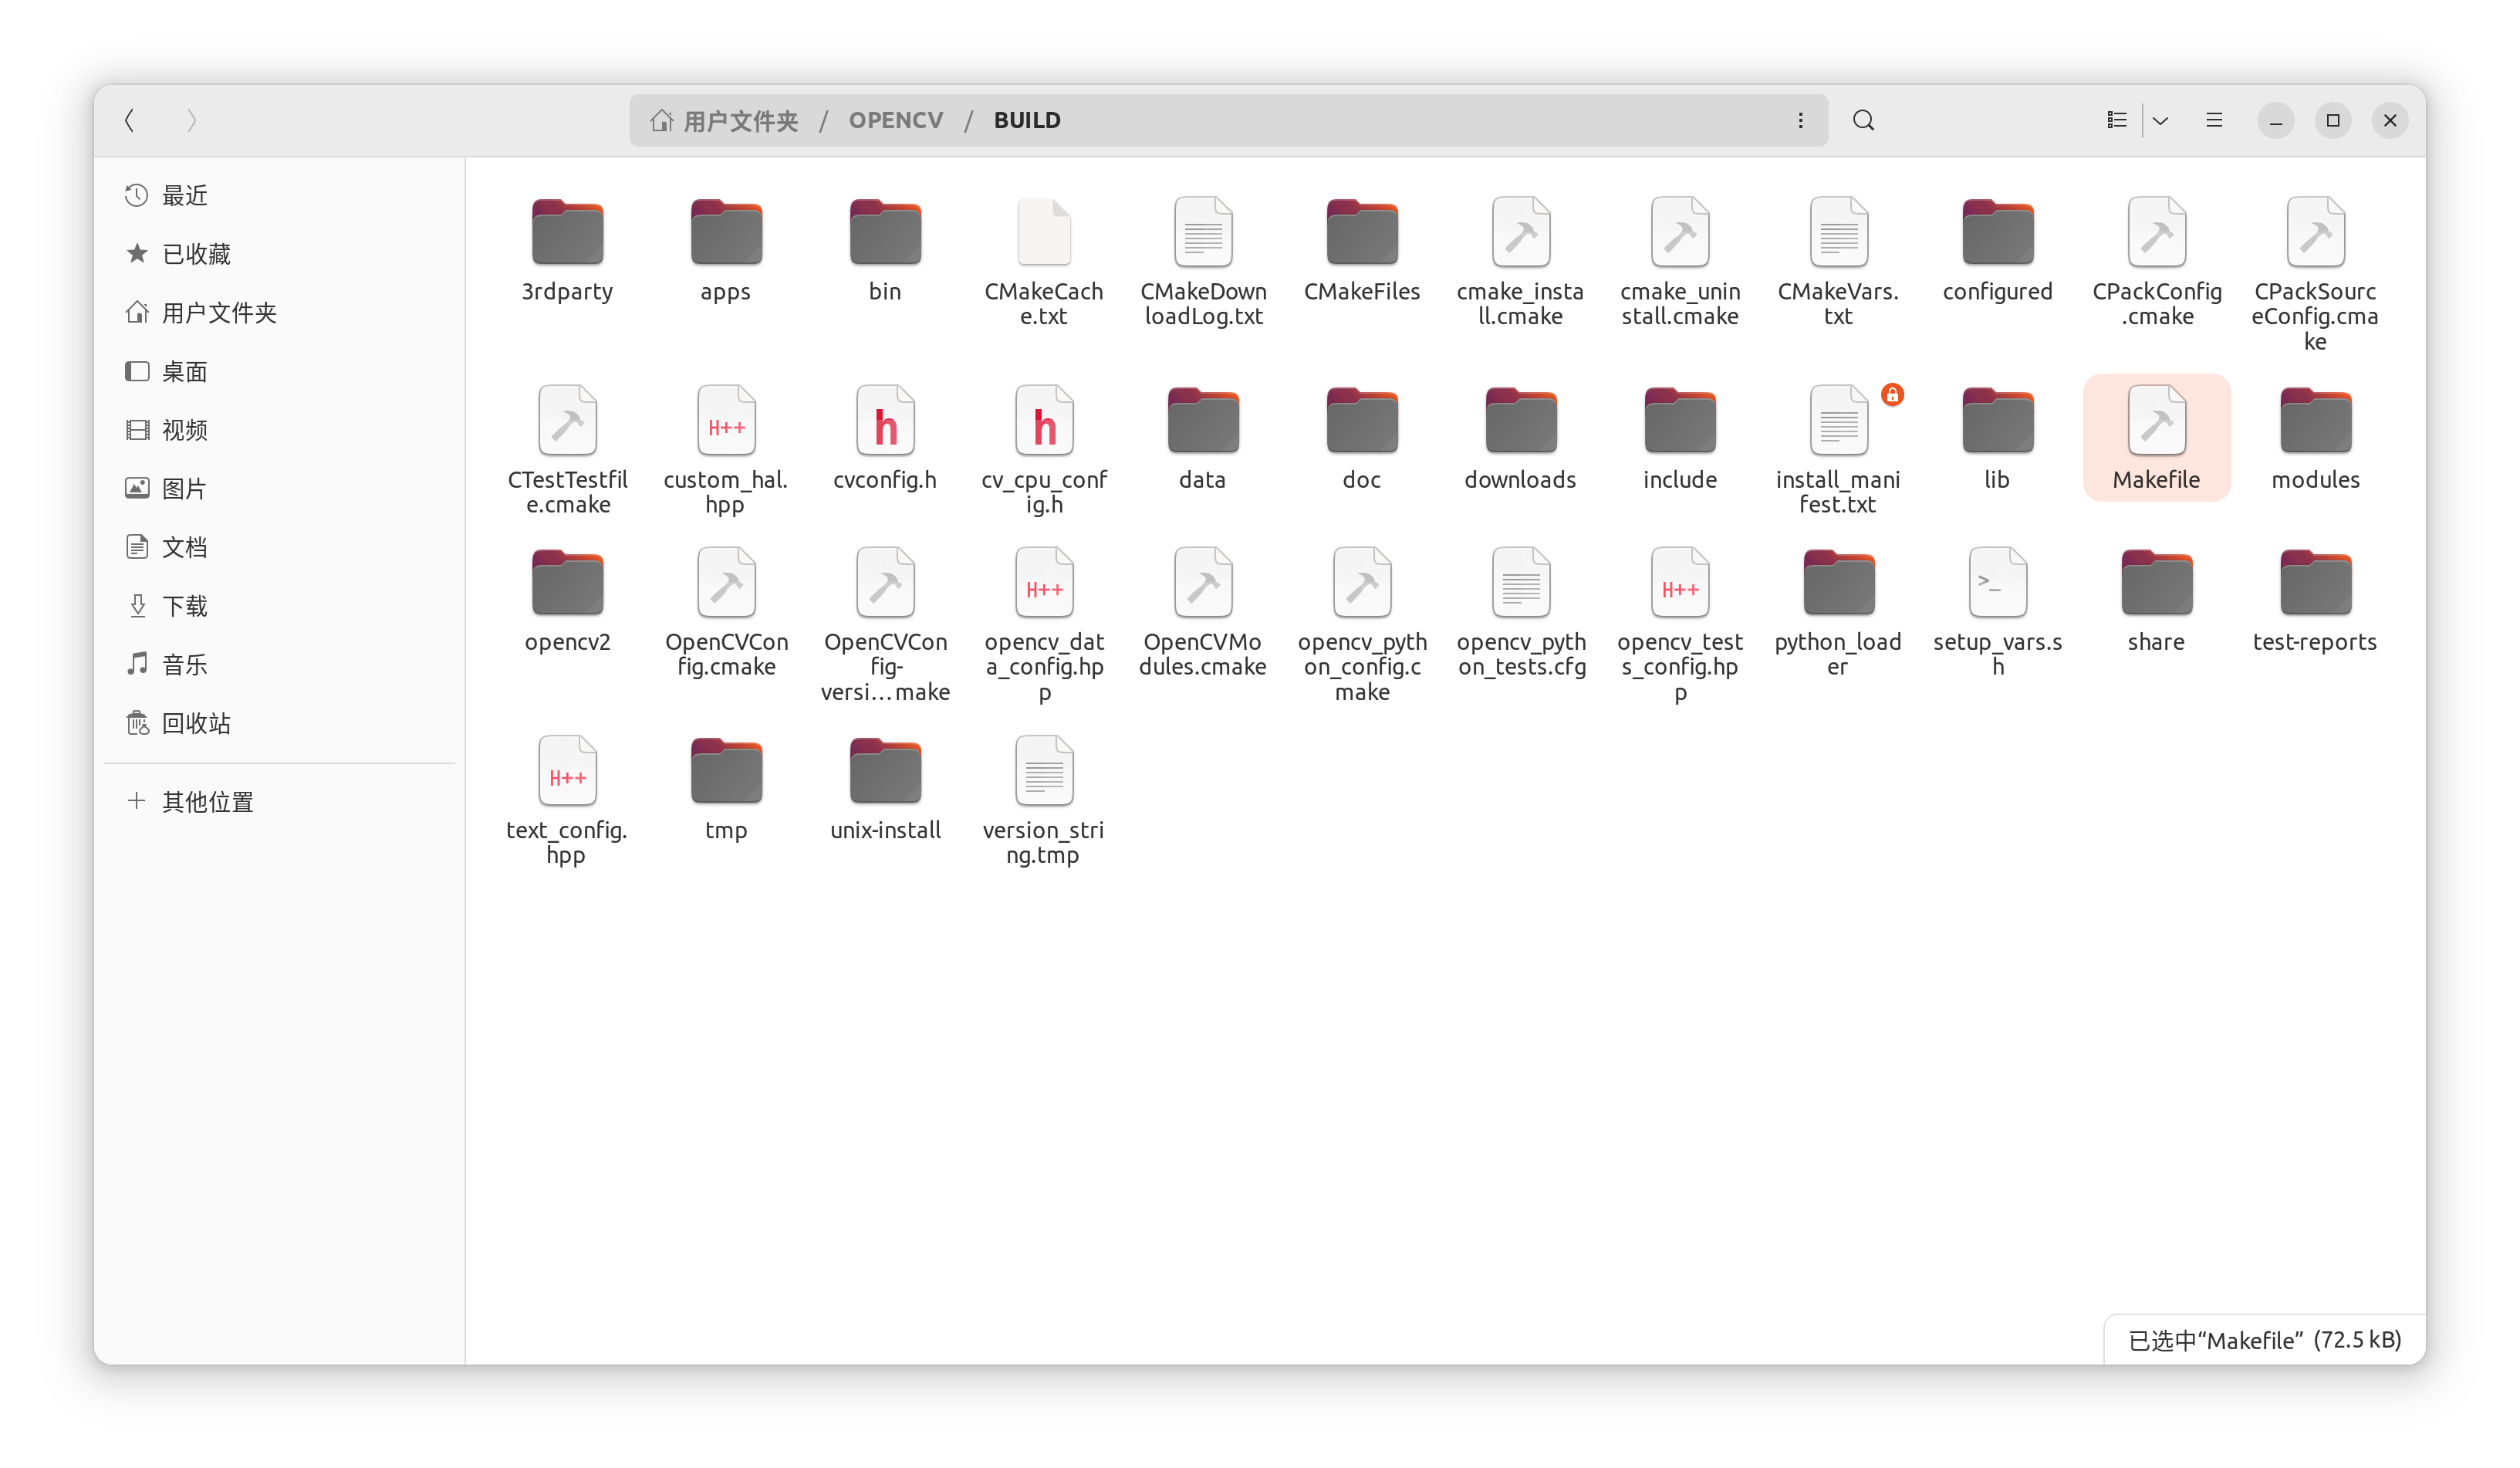Select opencv_data_config.hpp file
This screenshot has height=1468, width=2520.
click(x=1044, y=625)
